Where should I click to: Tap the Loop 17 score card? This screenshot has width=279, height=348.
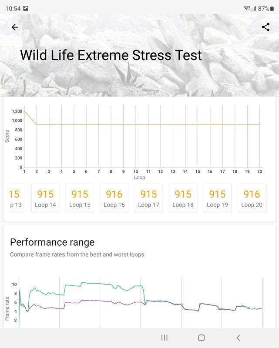point(148,198)
